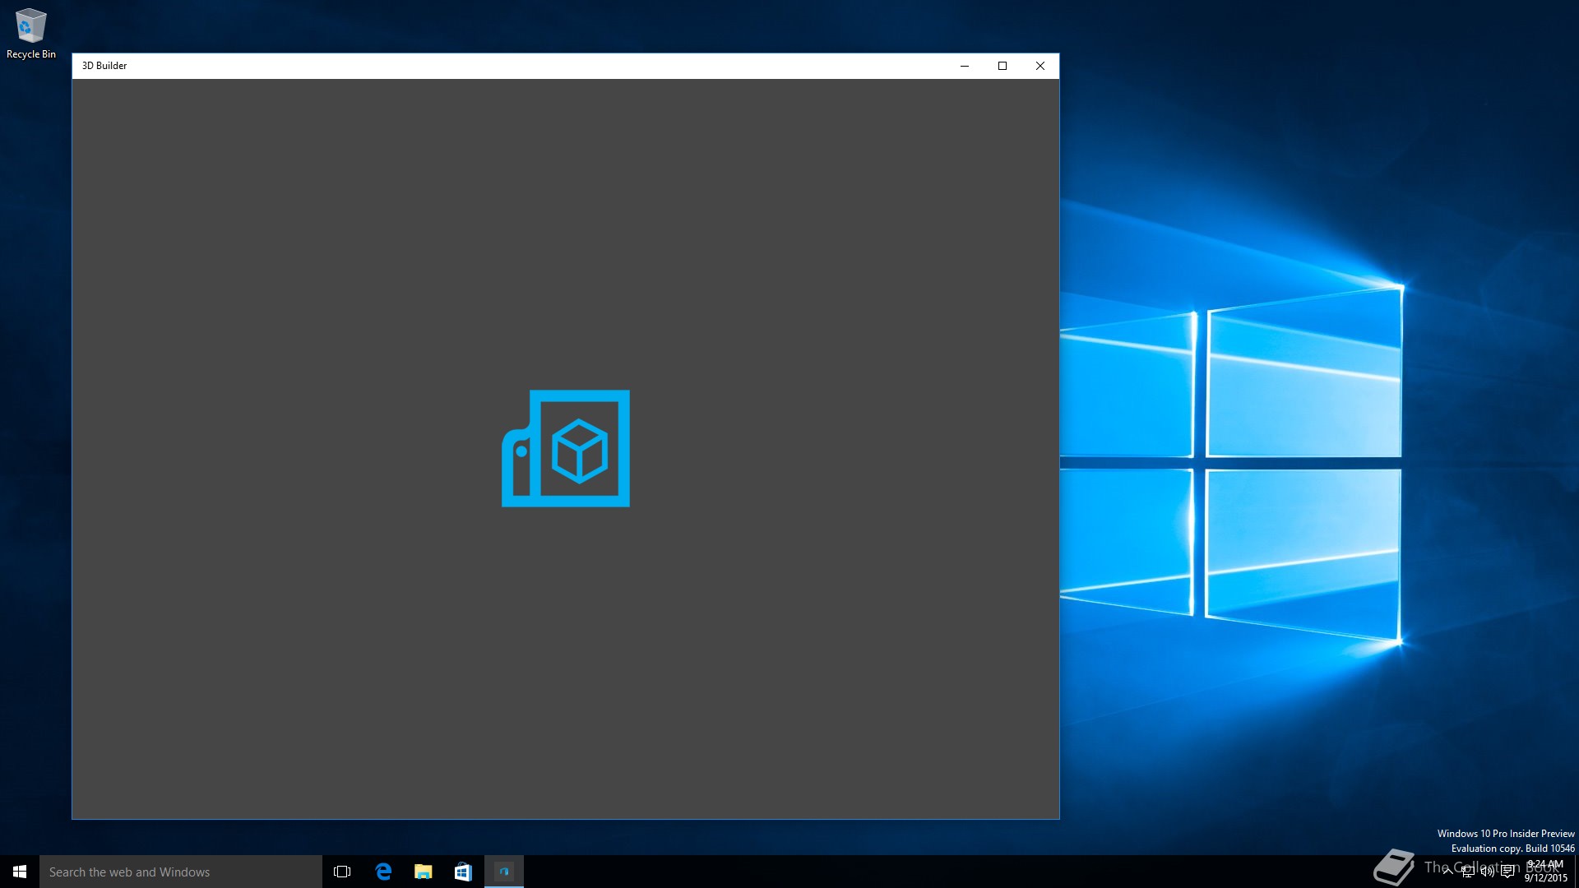The image size is (1579, 888).
Task: Focus the Search the web and Windows box
Action: pos(181,872)
